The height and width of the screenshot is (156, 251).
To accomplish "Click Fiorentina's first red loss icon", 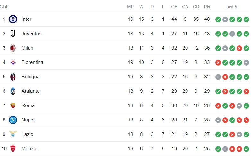I will click(218, 63).
